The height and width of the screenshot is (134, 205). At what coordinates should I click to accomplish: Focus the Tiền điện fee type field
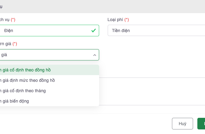coord(156,31)
